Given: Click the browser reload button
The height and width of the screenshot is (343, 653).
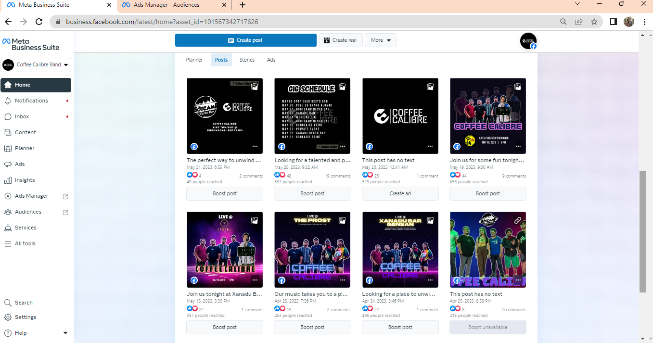Looking at the screenshot, I should point(39,22).
